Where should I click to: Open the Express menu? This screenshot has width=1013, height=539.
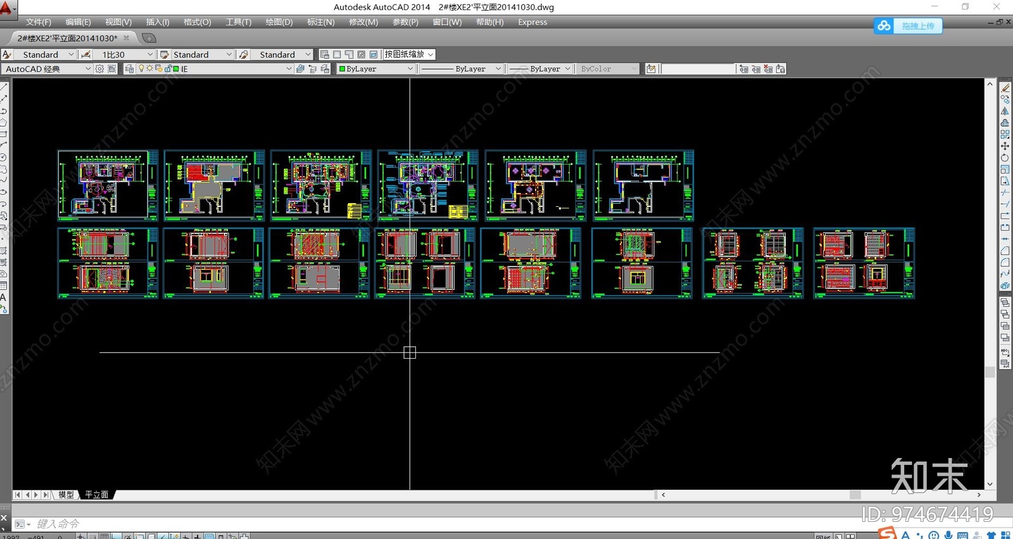pos(532,22)
